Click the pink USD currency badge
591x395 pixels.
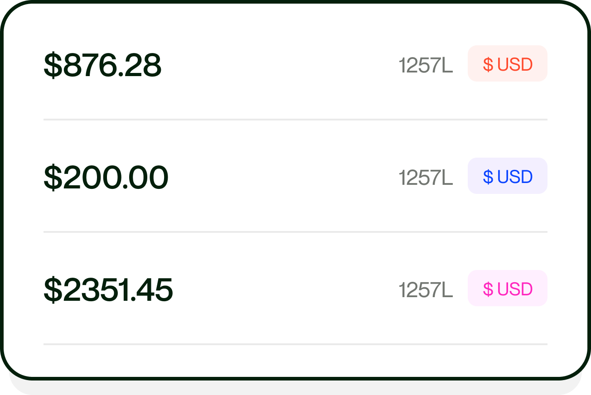[507, 289]
